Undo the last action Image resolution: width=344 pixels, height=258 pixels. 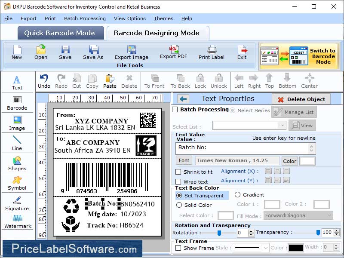click(44, 81)
